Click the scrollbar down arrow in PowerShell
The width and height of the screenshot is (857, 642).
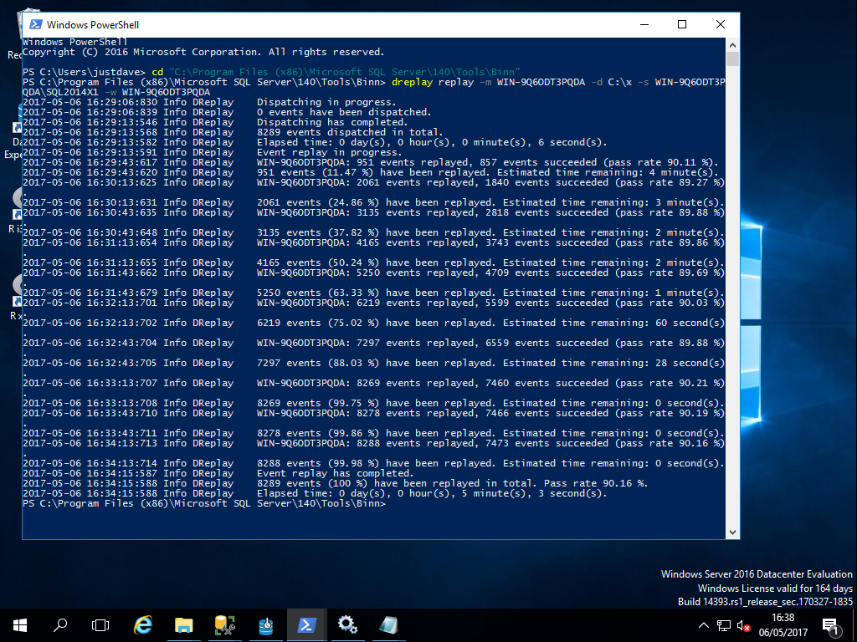click(x=732, y=532)
